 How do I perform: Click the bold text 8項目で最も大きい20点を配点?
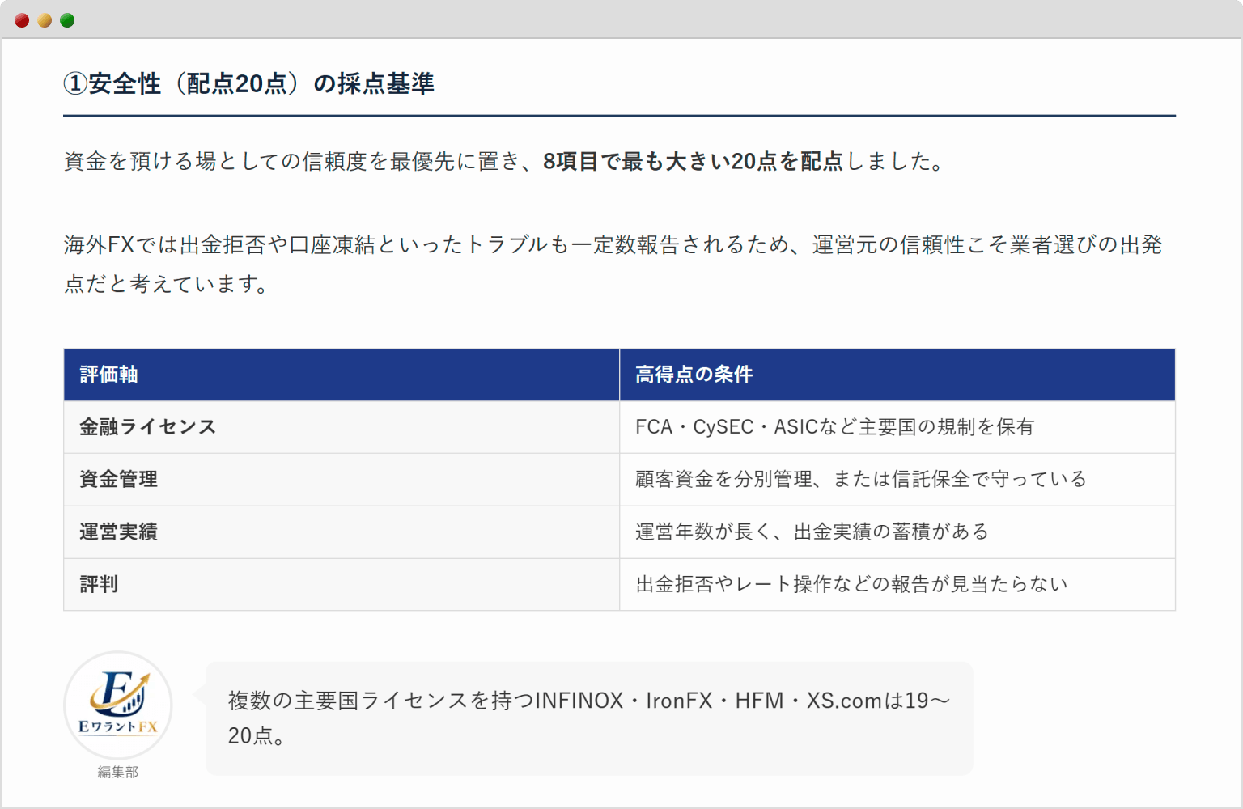693,162
